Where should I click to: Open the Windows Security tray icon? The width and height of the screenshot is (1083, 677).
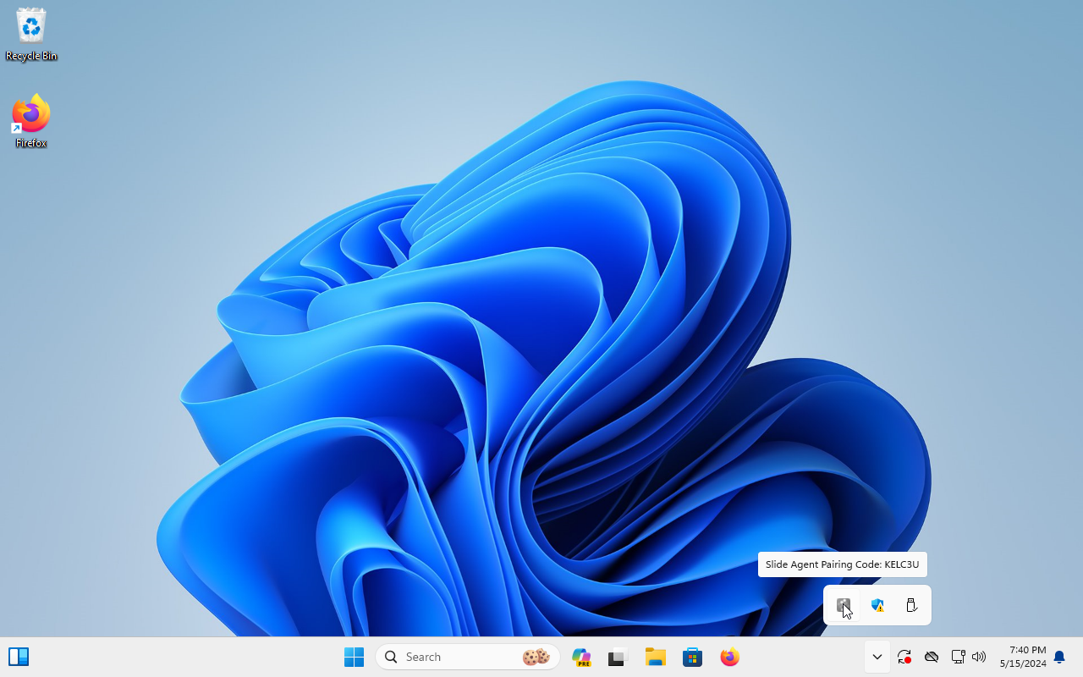(x=877, y=605)
